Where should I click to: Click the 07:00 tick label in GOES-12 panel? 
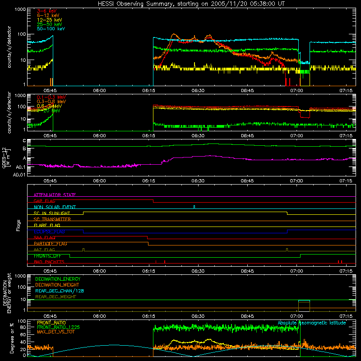296,181
